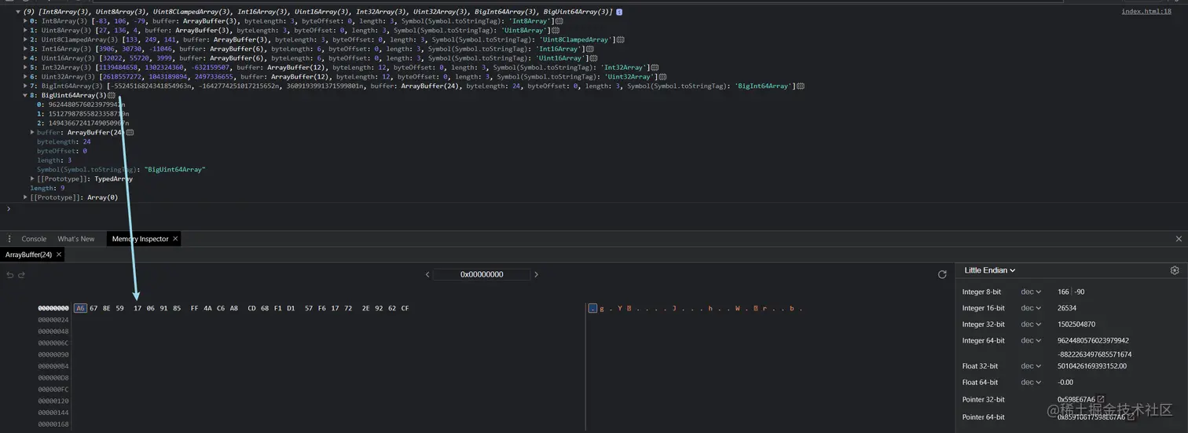
Task: Close the ArrayBuffer(24) tab
Action: pyautogui.click(x=59, y=255)
